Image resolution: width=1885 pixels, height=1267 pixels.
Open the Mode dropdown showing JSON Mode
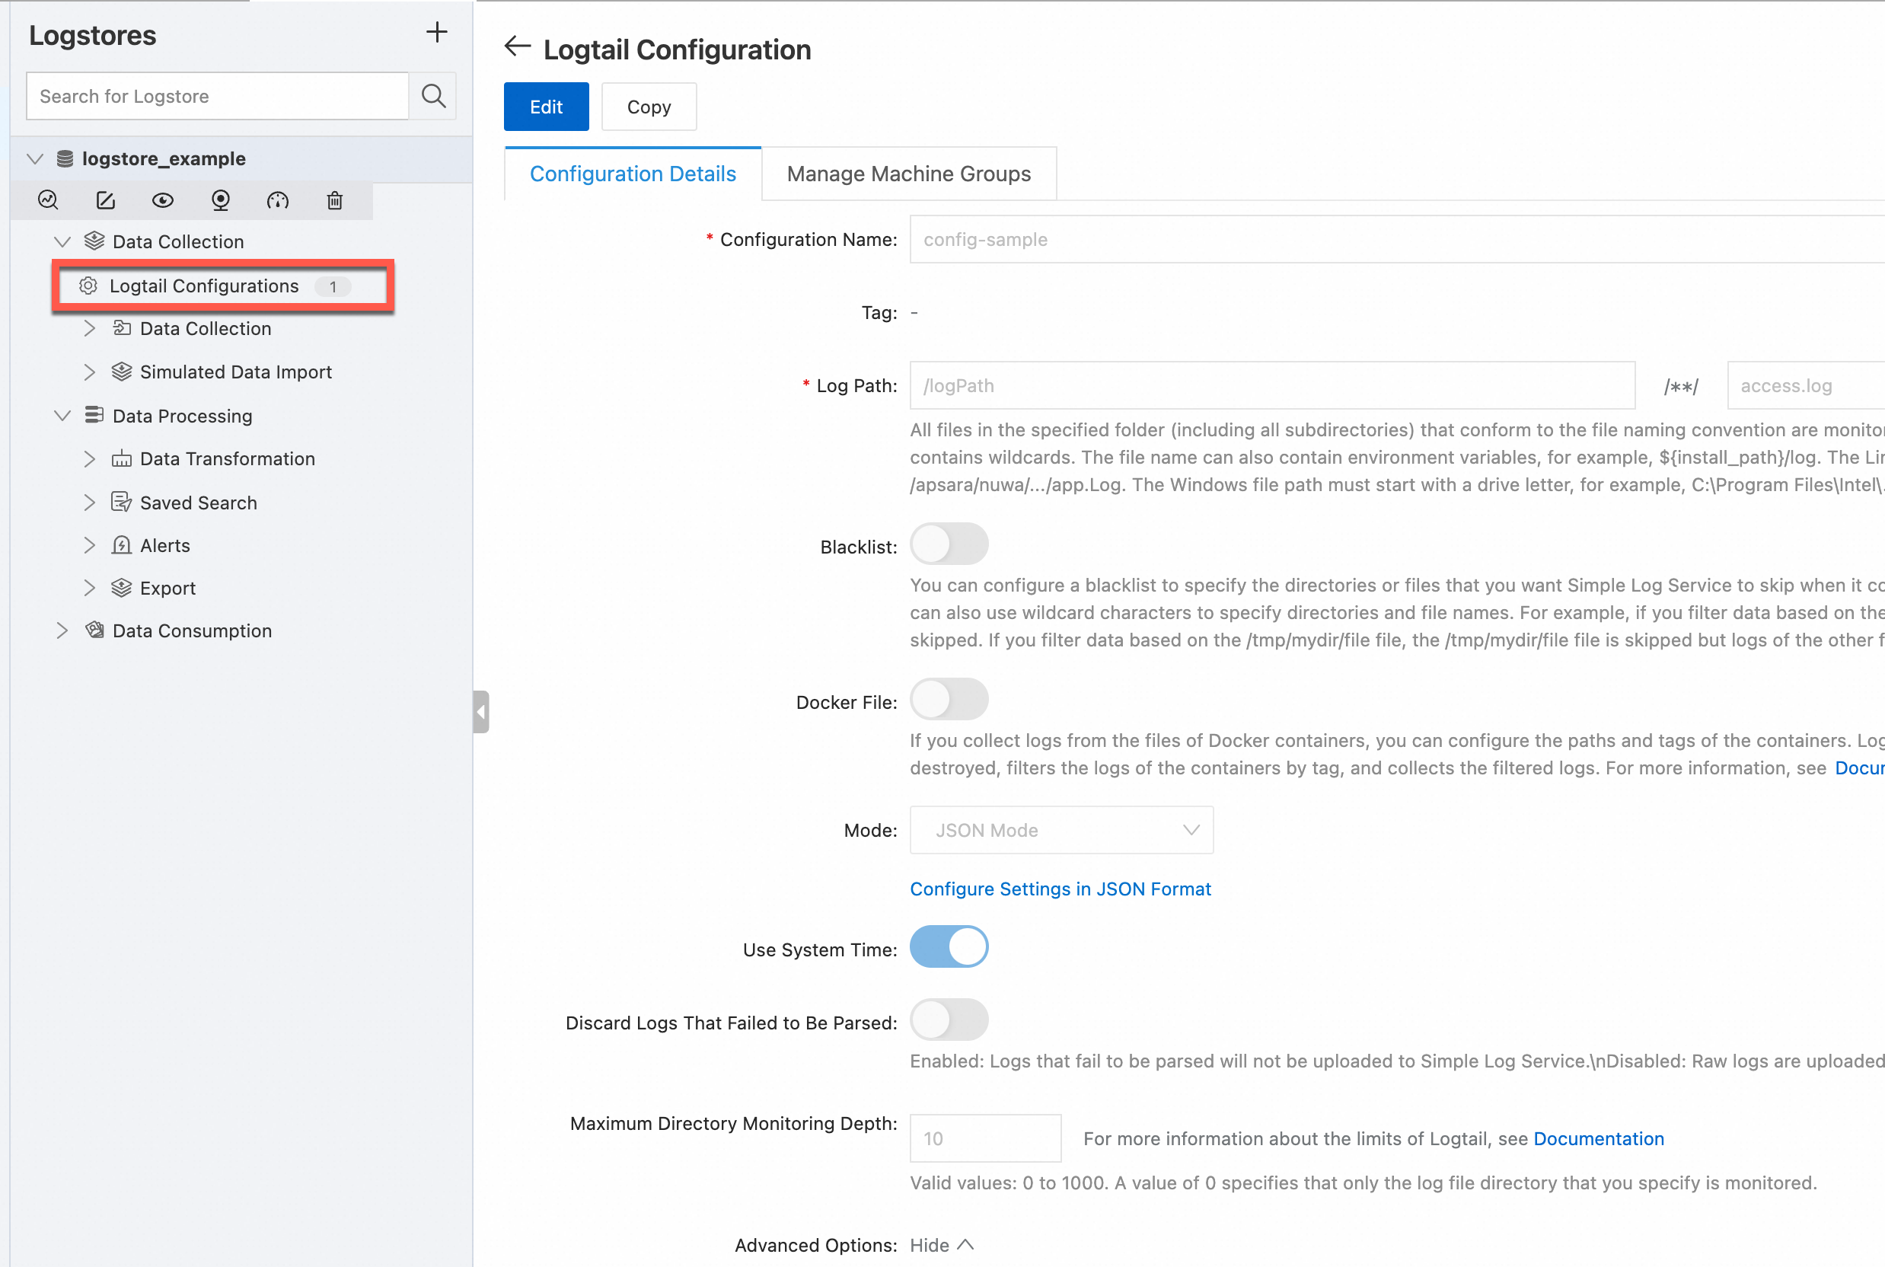[x=1062, y=830]
